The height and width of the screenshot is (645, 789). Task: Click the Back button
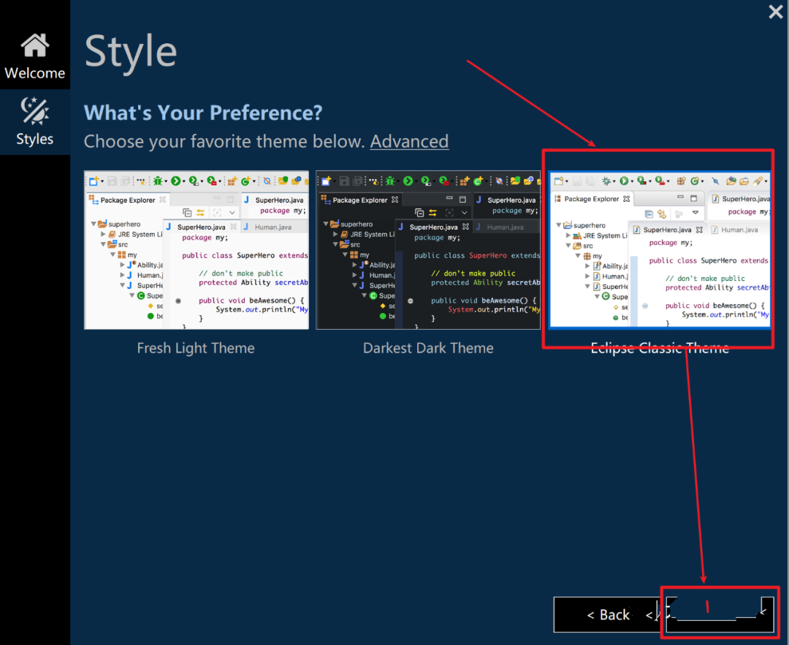point(608,615)
